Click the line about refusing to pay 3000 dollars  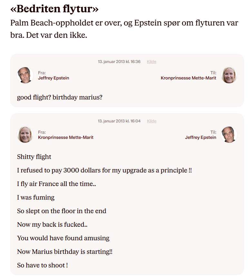click(104, 170)
